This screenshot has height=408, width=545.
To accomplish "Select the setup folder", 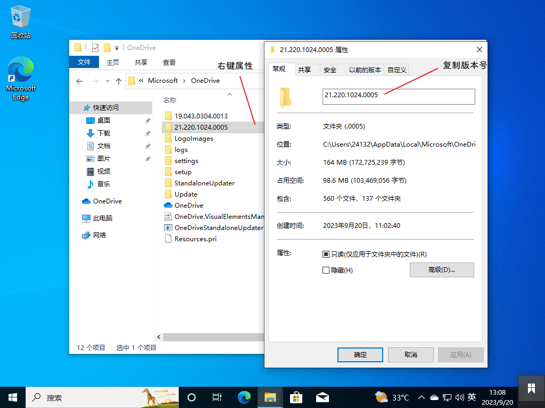I will pyautogui.click(x=183, y=172).
